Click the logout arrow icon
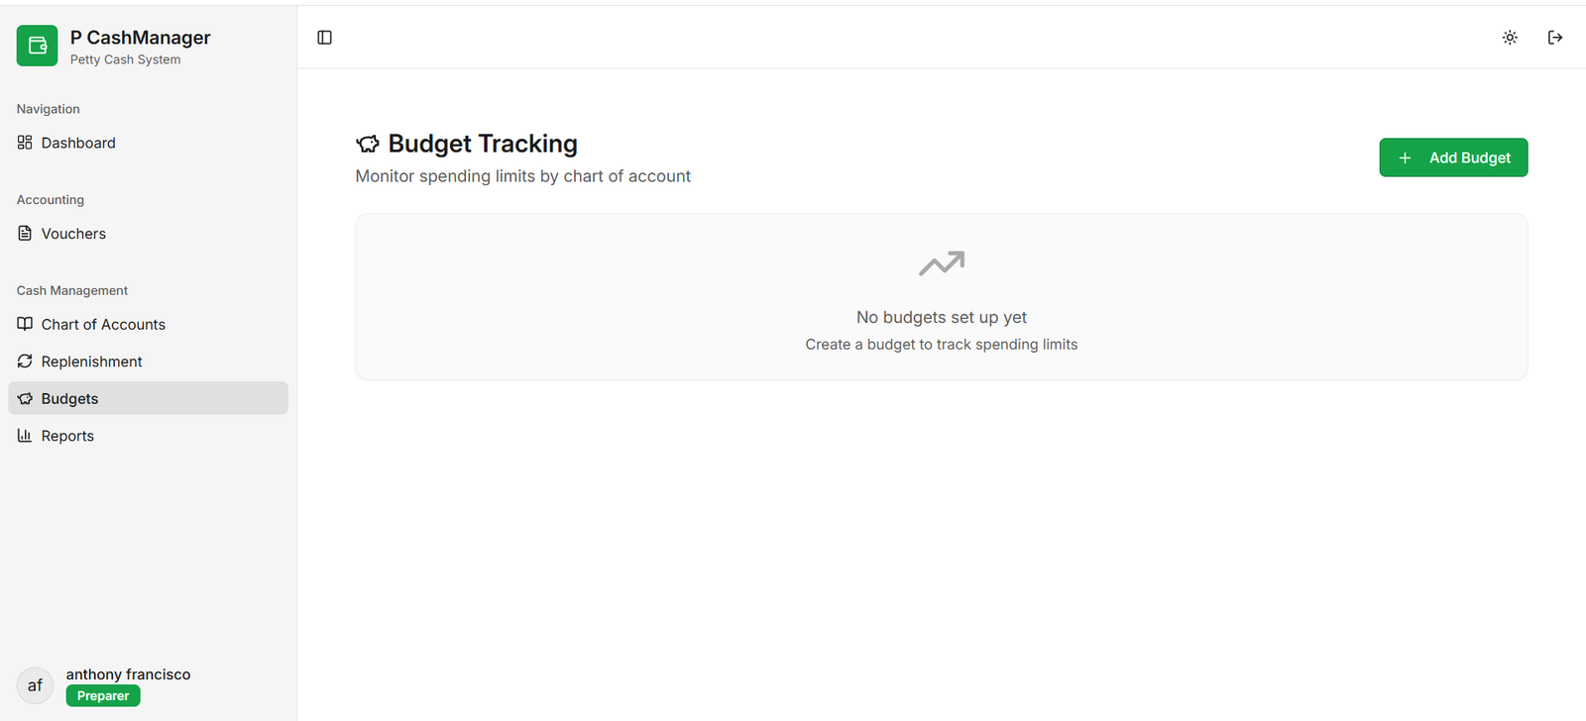1586x721 pixels. tap(1555, 38)
